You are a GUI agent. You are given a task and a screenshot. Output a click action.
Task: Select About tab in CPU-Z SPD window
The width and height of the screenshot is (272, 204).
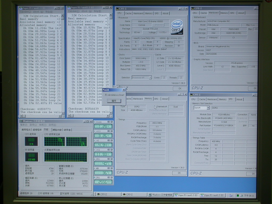coord(239,99)
